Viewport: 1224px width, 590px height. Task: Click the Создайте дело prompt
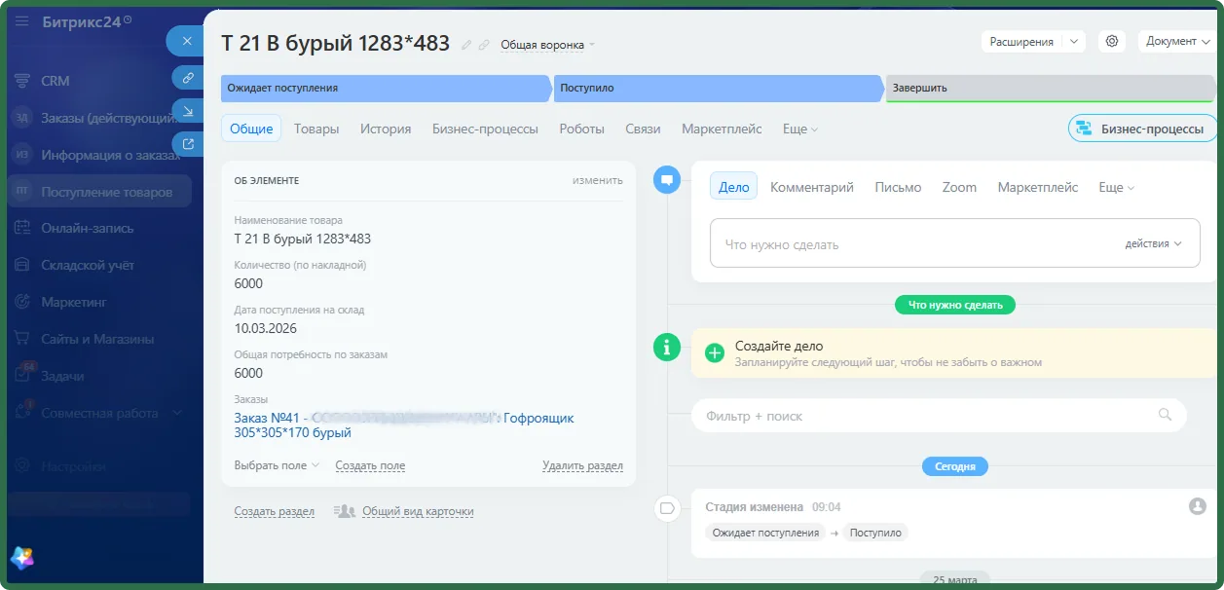pos(954,353)
